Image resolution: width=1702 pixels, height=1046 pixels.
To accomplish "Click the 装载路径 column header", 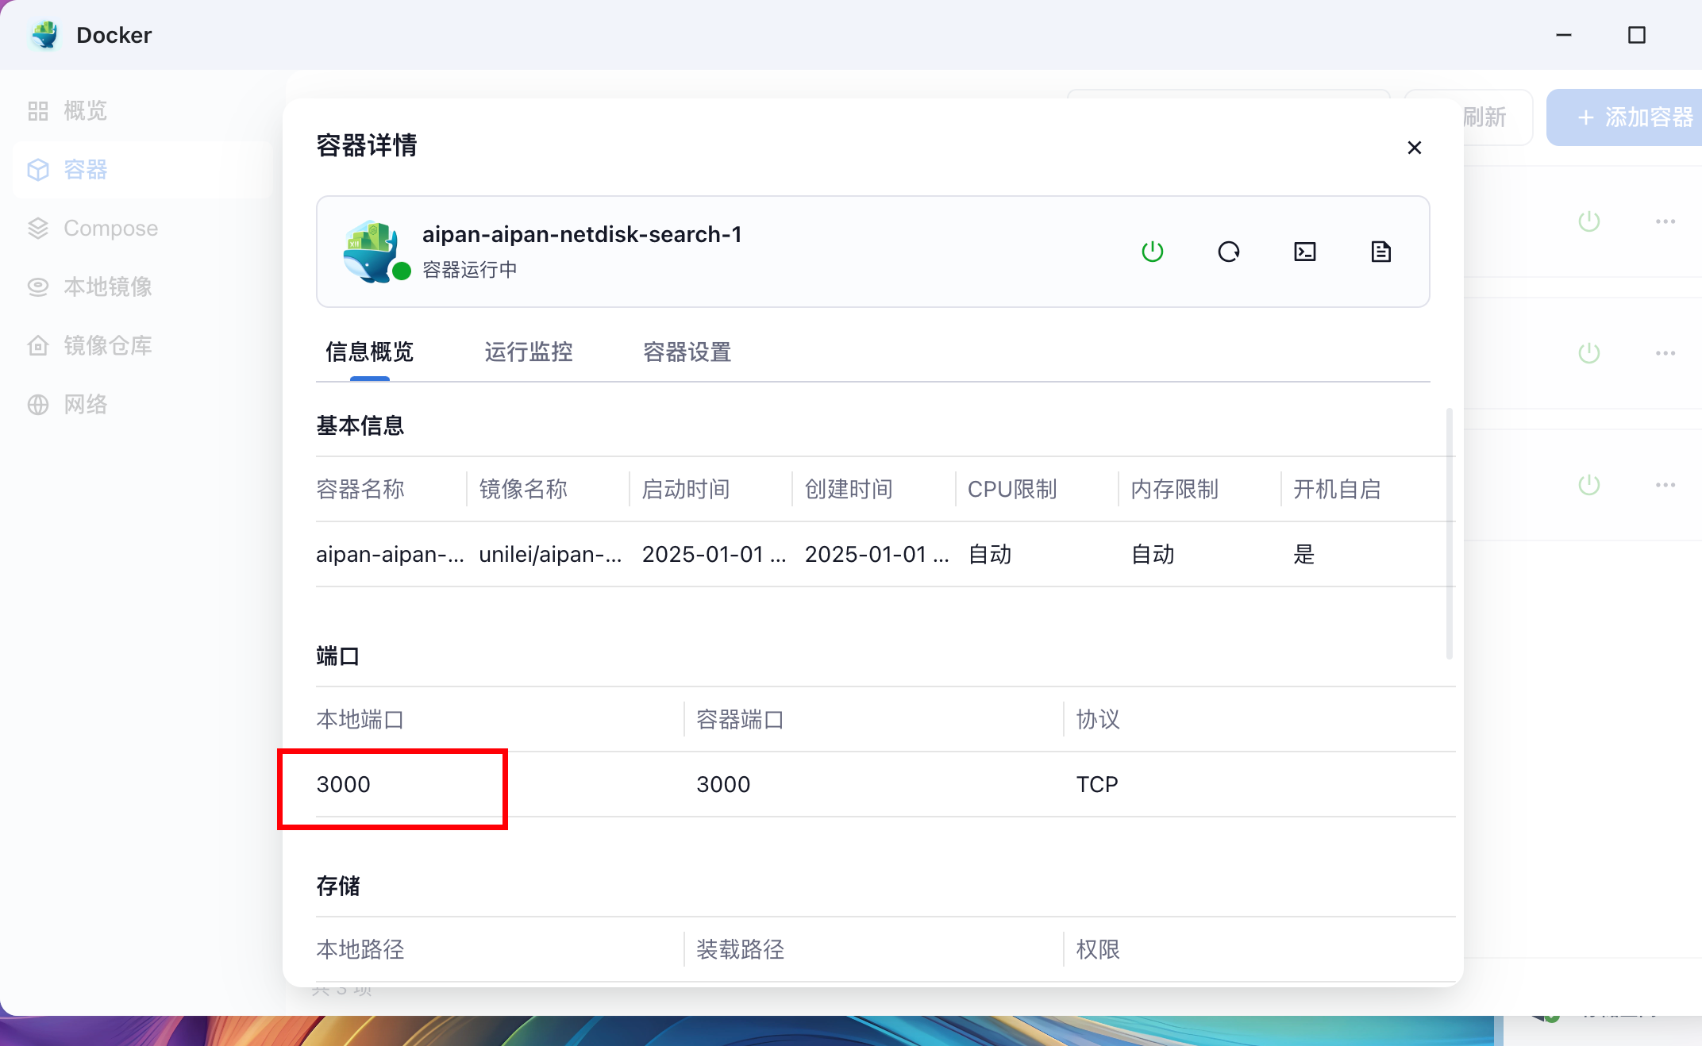I will 740,949.
